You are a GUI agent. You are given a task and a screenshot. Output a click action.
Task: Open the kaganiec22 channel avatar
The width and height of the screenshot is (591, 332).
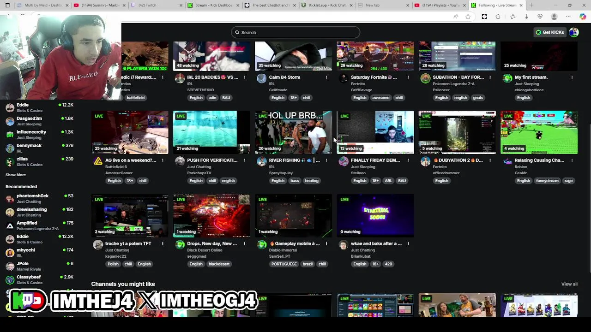(x=98, y=245)
